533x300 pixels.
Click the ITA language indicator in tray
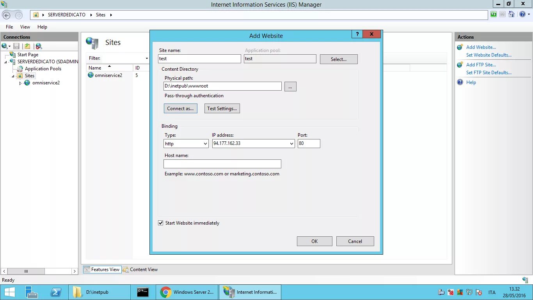point(492,292)
